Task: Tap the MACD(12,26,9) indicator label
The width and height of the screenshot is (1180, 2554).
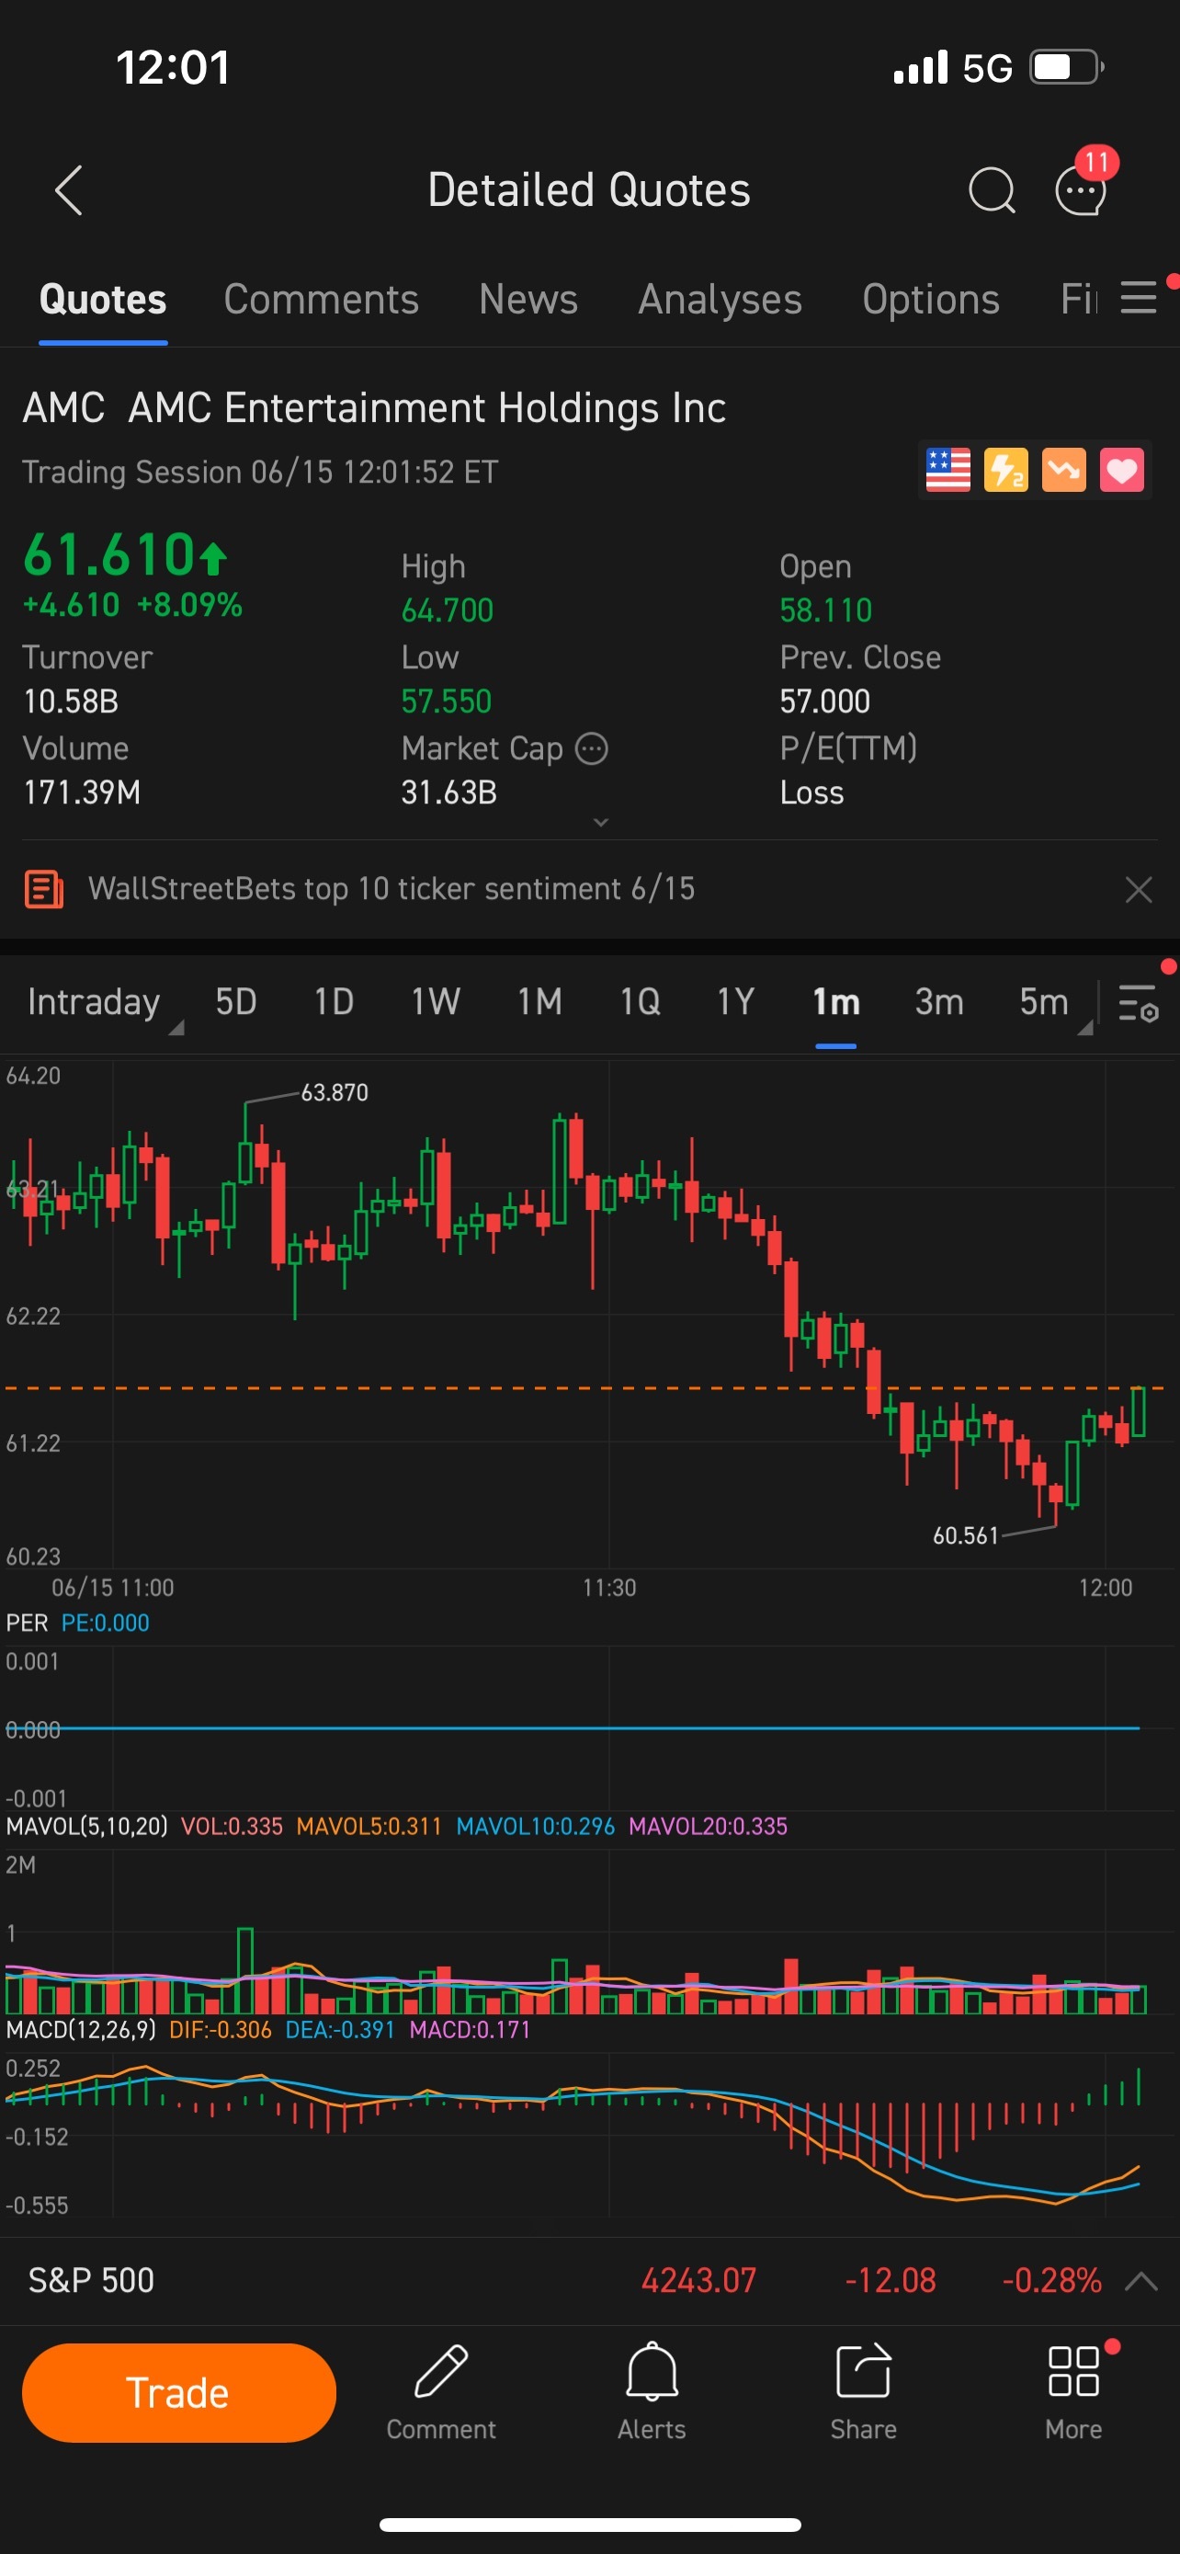Action: tap(81, 2030)
